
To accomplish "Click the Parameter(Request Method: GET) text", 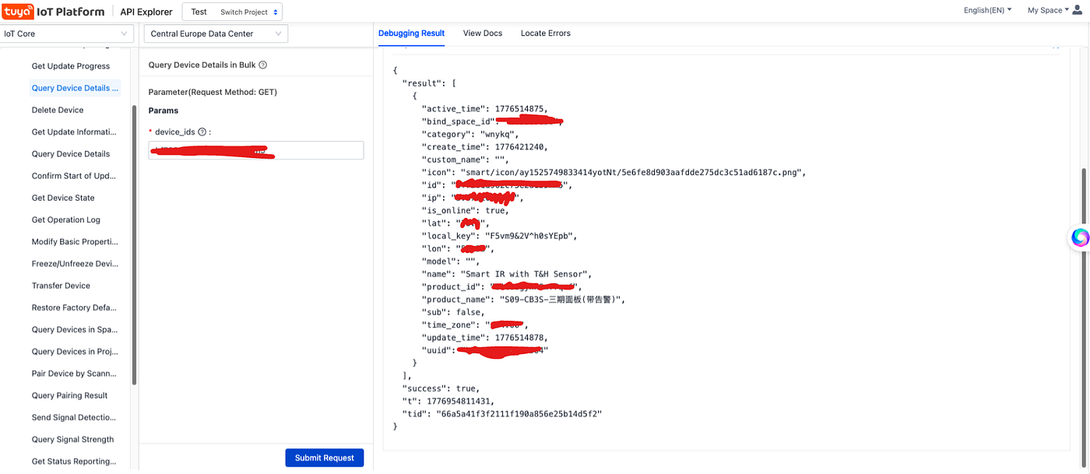I will coord(213,92).
